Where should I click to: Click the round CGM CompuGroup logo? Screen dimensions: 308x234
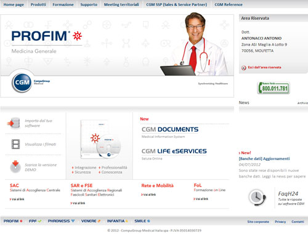(x=22, y=83)
